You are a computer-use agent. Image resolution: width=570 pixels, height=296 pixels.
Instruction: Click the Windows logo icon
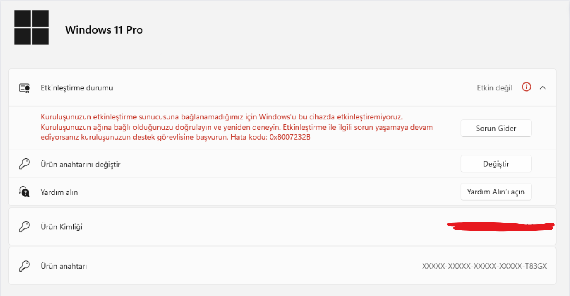click(31, 27)
